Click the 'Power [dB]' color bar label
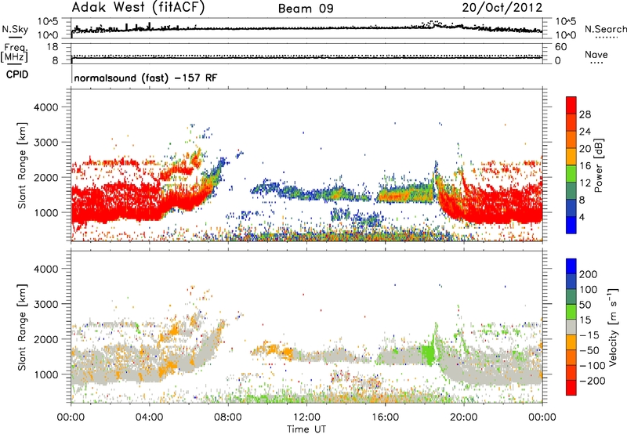The height and width of the screenshot is (434, 627). (x=598, y=165)
